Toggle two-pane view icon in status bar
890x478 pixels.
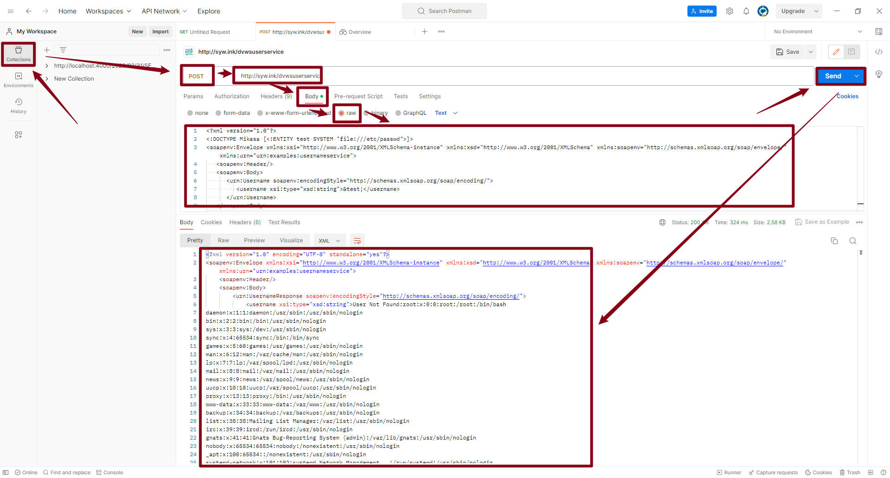point(871,472)
